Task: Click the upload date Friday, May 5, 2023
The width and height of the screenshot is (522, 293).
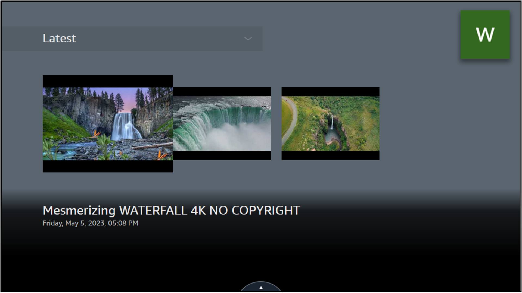Action: 91,223
